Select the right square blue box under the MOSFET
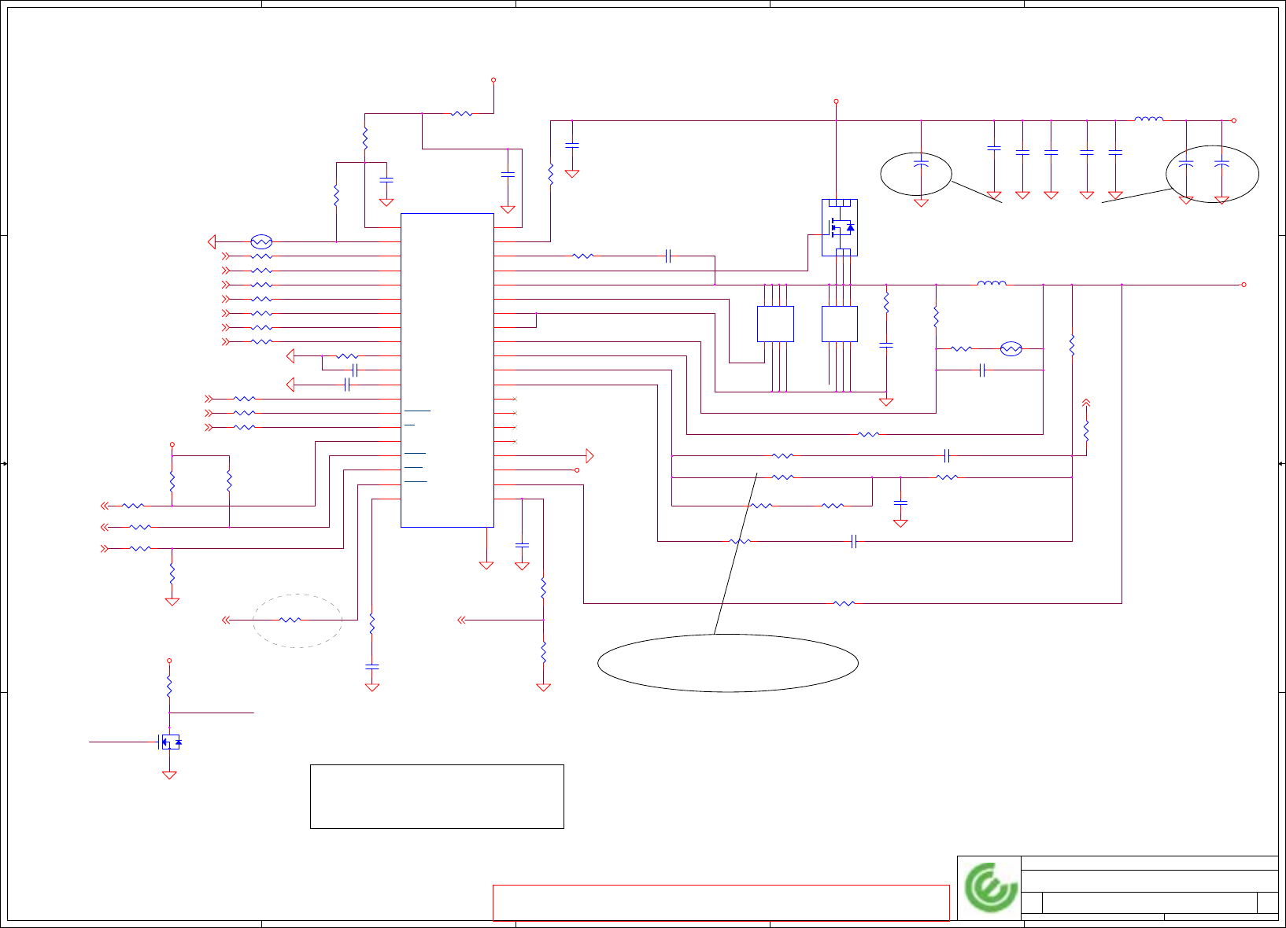Image resolution: width=1286 pixels, height=928 pixels. (840, 324)
